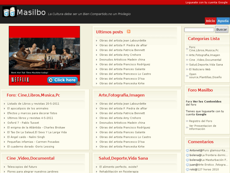Open Franceska Kirke post in Ultimos posts
This screenshot has width=230, height=173.
coord(122,83)
